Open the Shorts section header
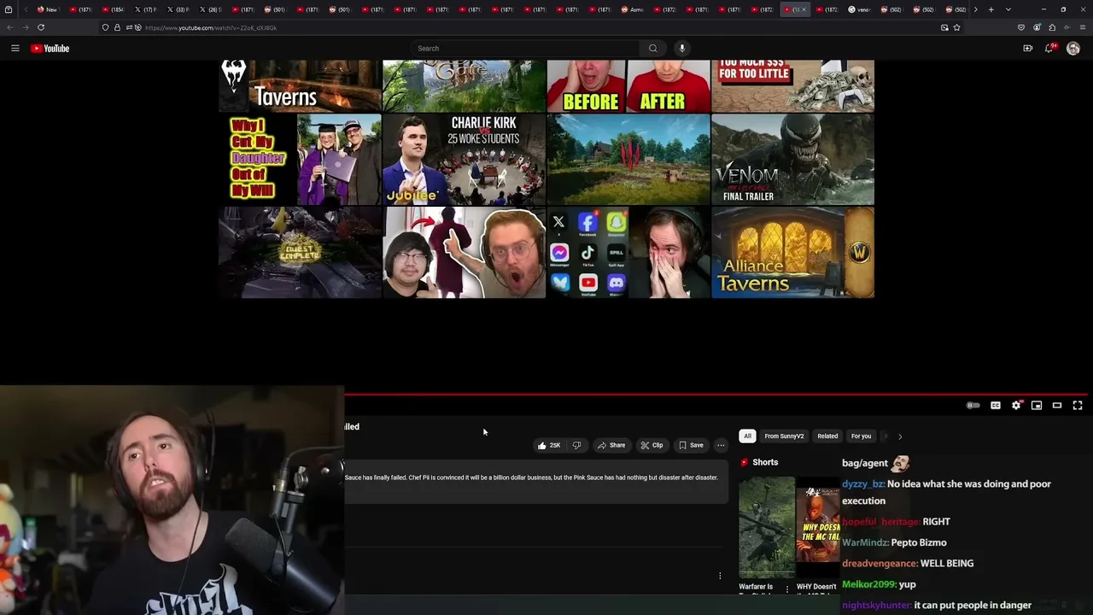The image size is (1093, 615). [x=759, y=462]
